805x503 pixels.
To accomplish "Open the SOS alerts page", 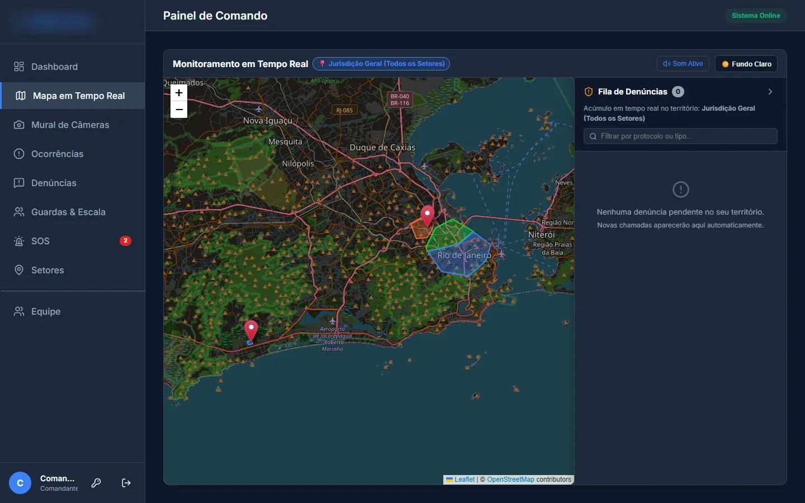I will coord(73,241).
